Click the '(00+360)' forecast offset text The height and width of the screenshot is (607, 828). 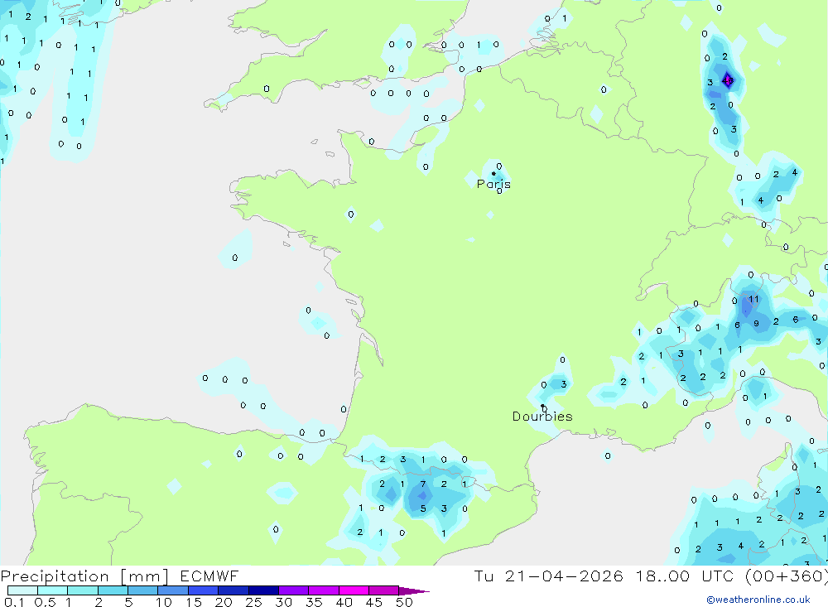(x=787, y=576)
